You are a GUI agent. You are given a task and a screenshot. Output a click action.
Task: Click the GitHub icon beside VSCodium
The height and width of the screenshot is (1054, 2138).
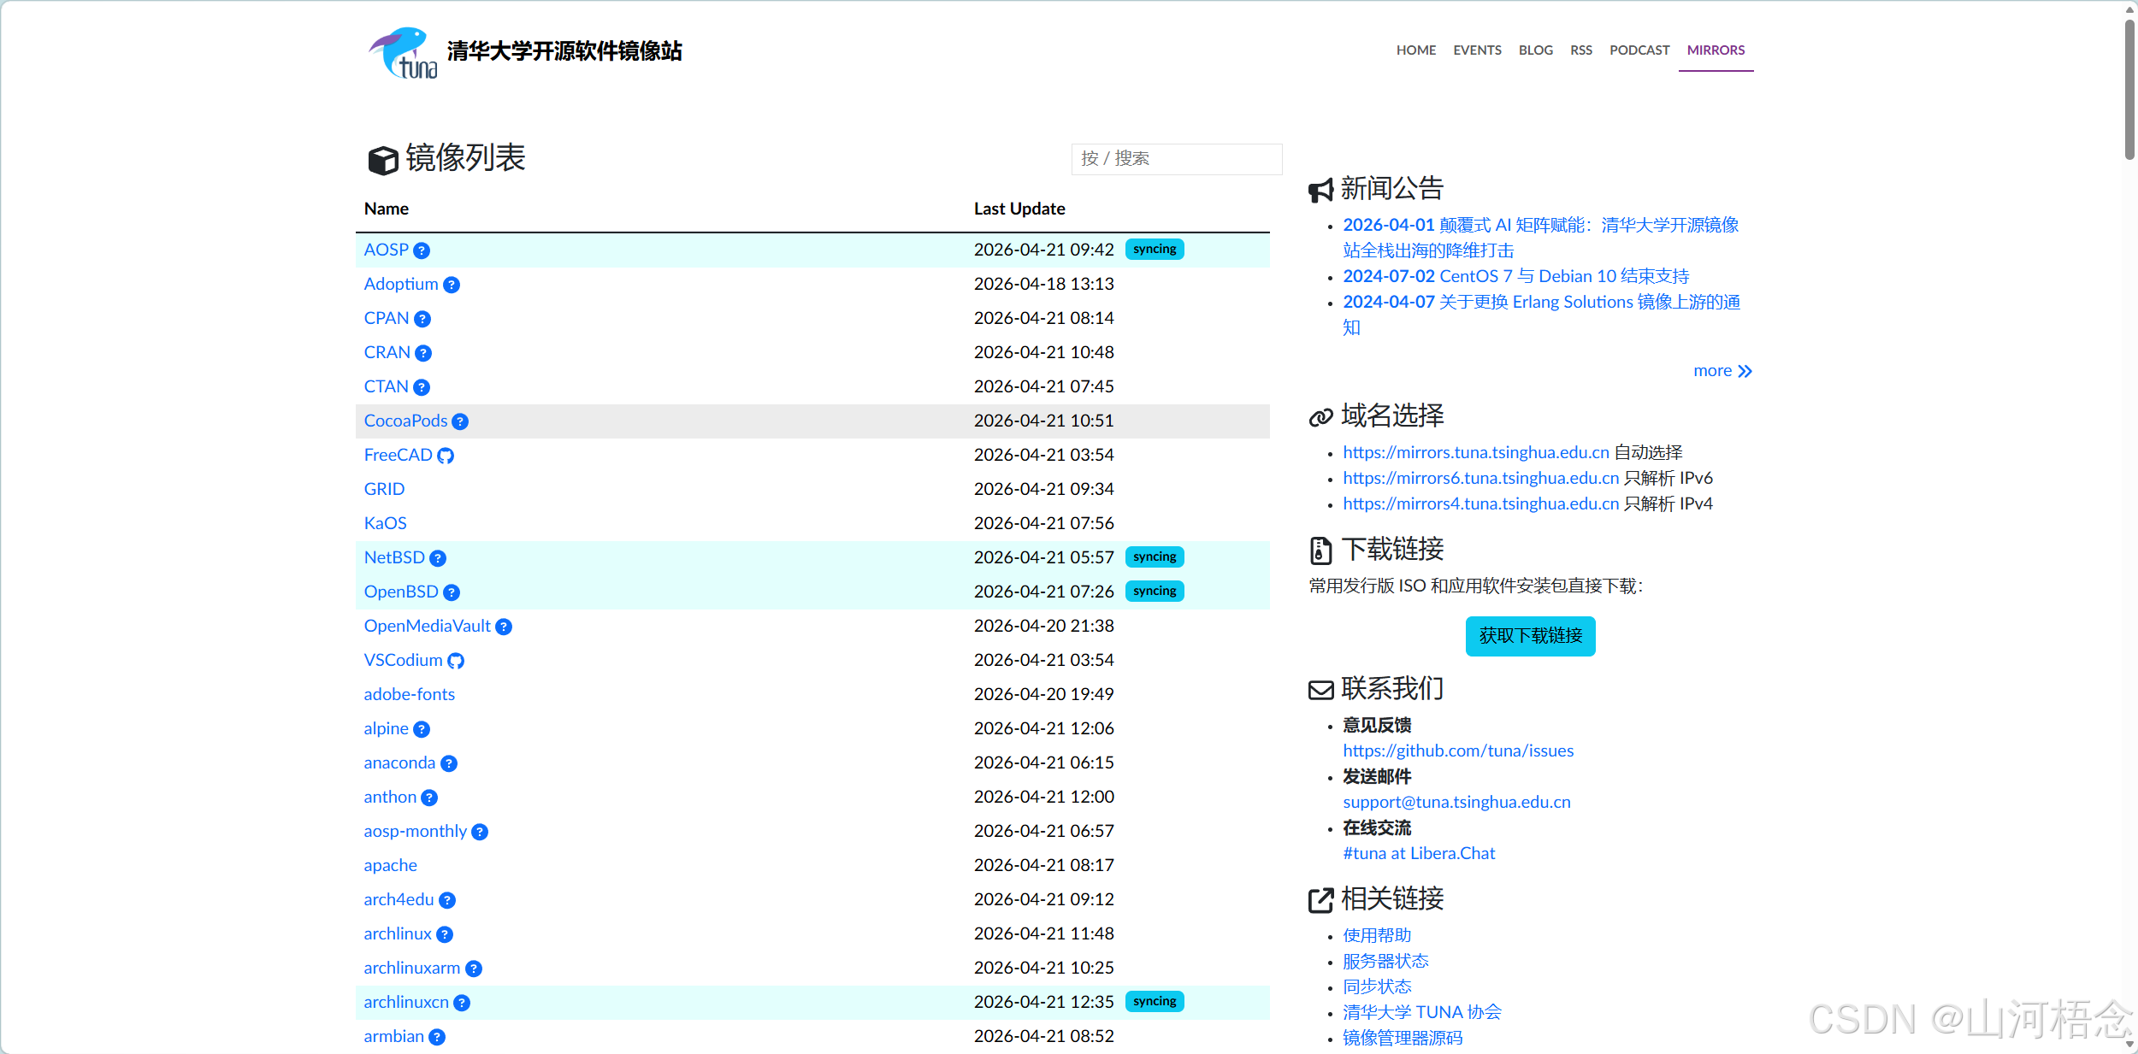click(456, 661)
